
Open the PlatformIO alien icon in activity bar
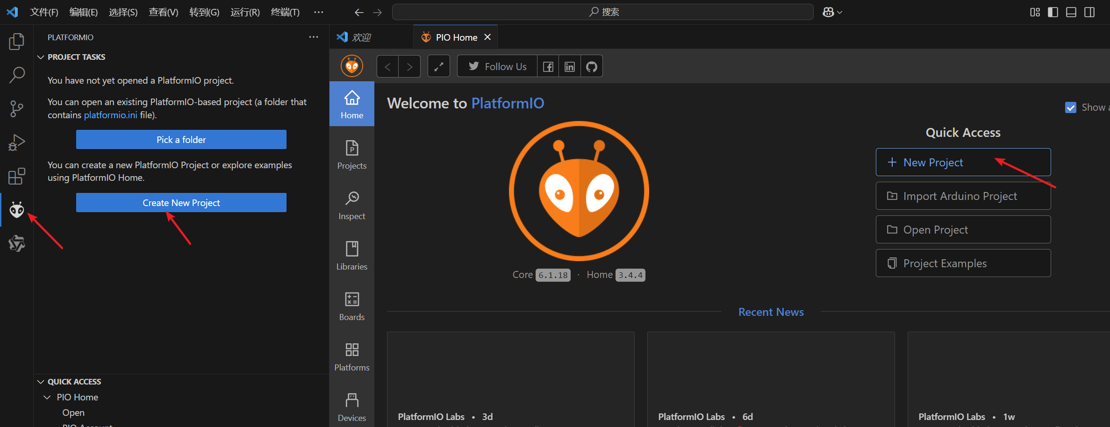pos(17,210)
